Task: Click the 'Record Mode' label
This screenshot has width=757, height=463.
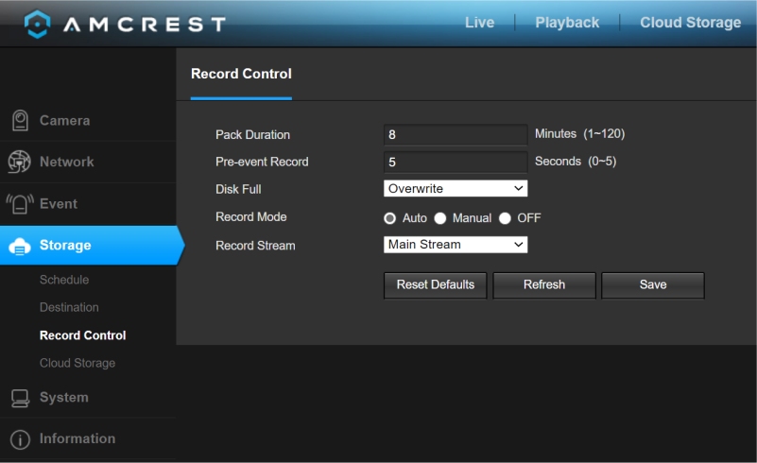Action: coord(251,217)
